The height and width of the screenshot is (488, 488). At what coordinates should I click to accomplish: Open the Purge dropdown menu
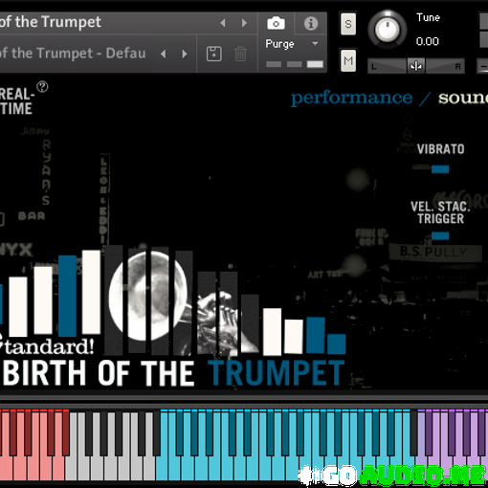292,44
